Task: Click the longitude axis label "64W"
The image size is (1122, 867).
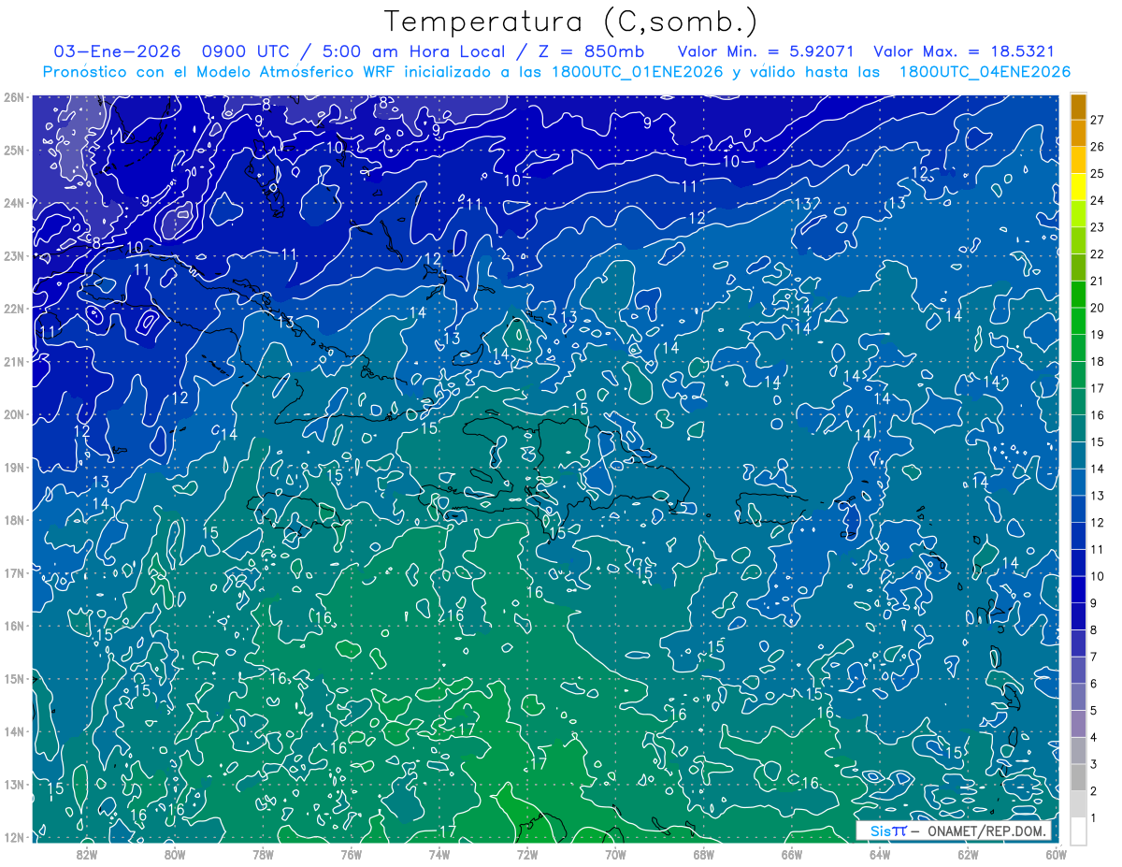Action: [879, 854]
